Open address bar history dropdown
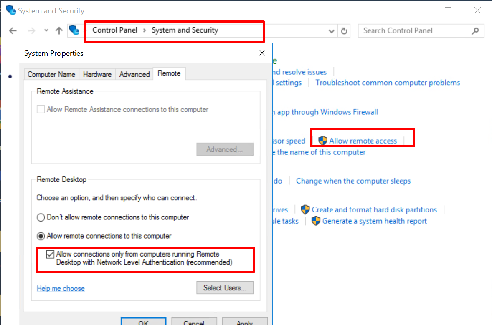This screenshot has height=325, width=492. (x=331, y=31)
